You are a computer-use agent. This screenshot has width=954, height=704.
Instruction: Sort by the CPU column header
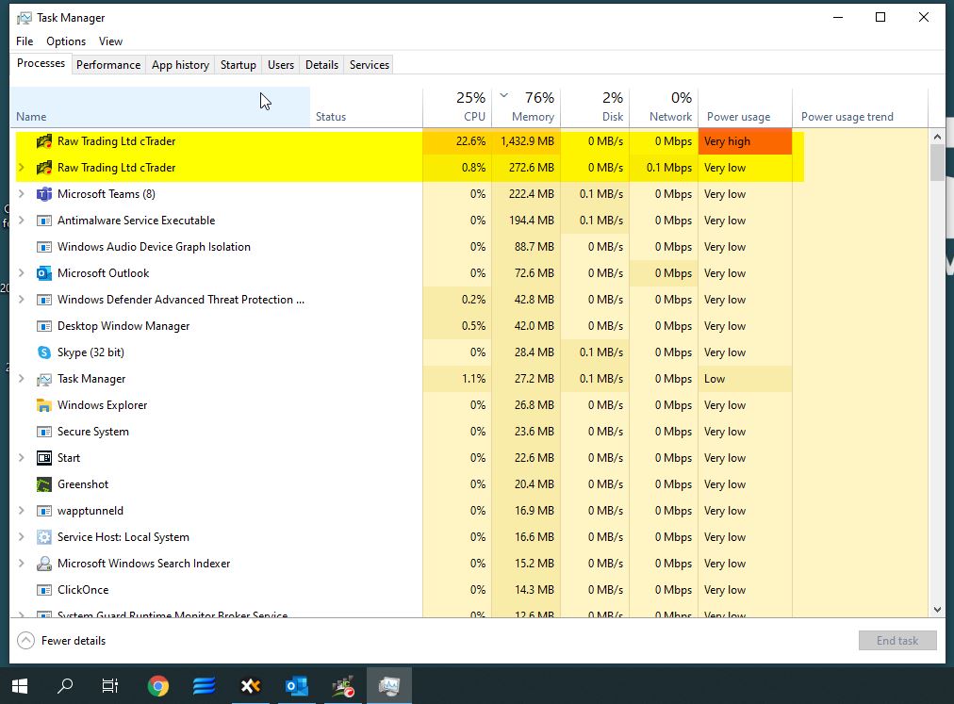point(457,107)
